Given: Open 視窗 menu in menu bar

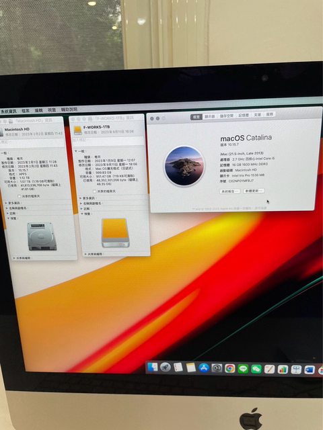Looking at the screenshot, I should coord(52,110).
